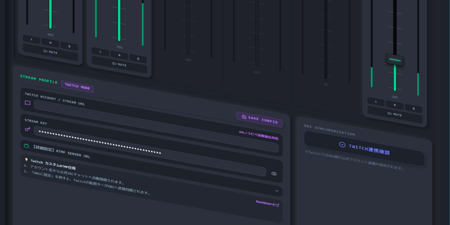Toggle L on the 70% channel

(x=100, y=52)
